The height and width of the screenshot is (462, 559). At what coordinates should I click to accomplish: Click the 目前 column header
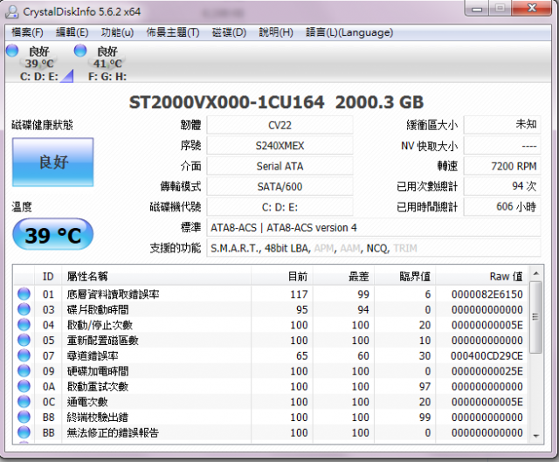(x=282, y=276)
